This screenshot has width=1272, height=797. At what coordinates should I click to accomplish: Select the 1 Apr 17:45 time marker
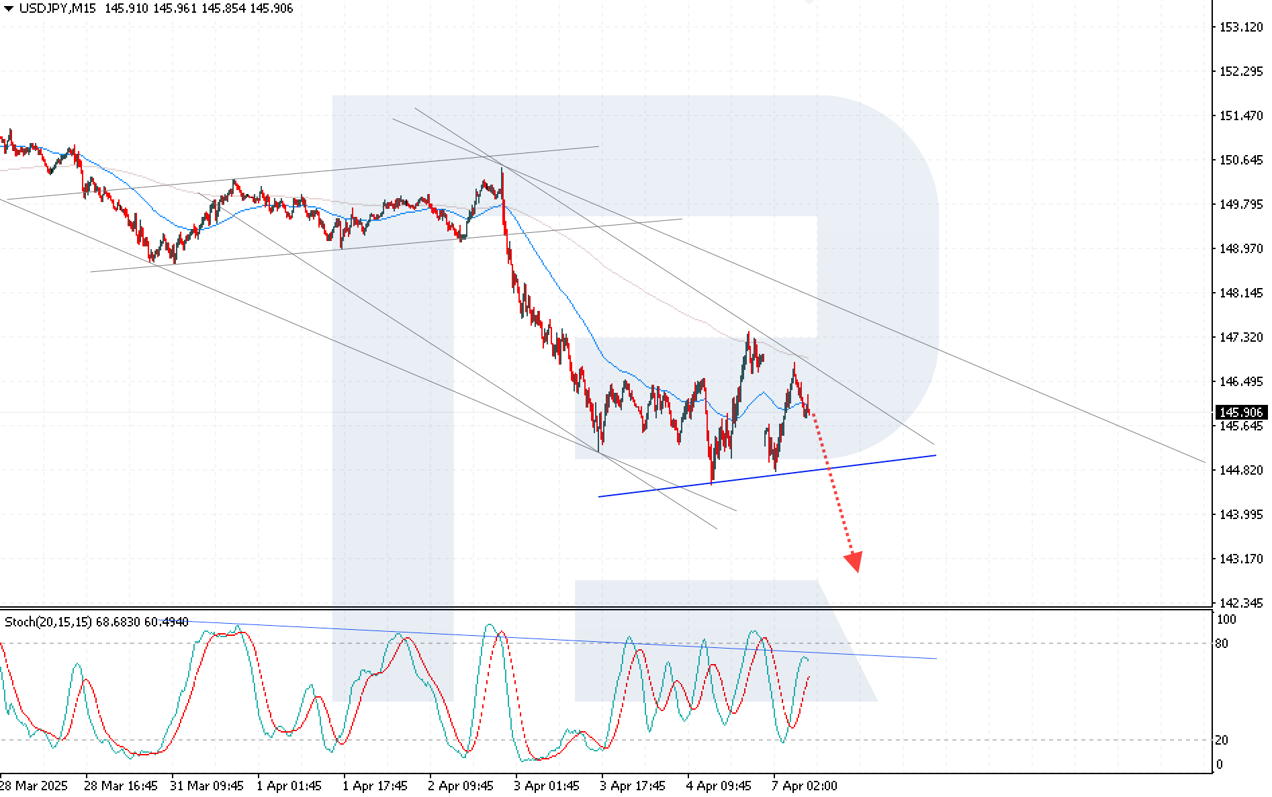[375, 786]
